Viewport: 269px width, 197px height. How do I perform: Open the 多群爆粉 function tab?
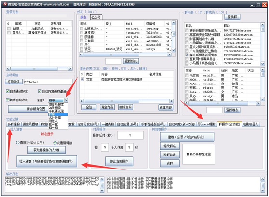13,124
